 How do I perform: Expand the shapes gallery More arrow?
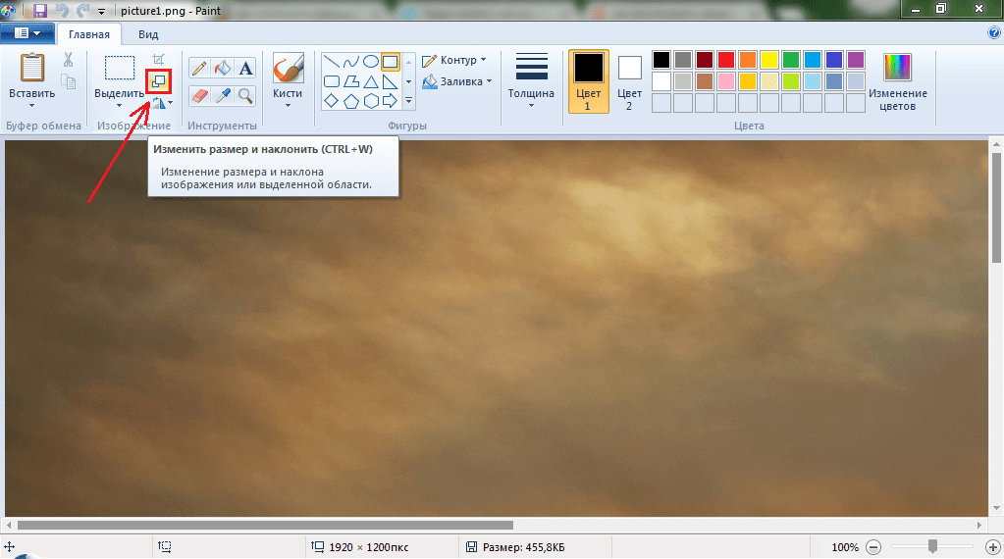[408, 100]
